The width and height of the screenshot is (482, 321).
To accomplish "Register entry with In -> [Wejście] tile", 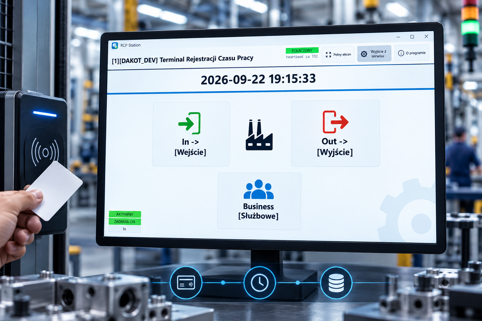I will coord(191,134).
